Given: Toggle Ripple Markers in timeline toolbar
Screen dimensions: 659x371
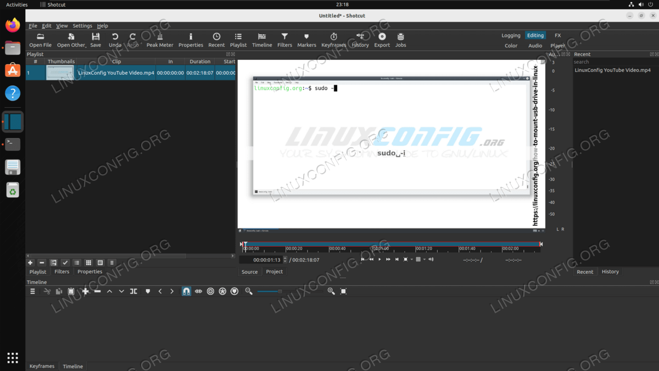Looking at the screenshot, I should (234, 291).
